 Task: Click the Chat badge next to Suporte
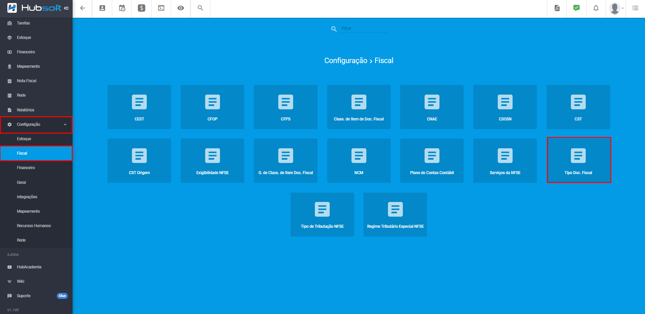tap(62, 296)
